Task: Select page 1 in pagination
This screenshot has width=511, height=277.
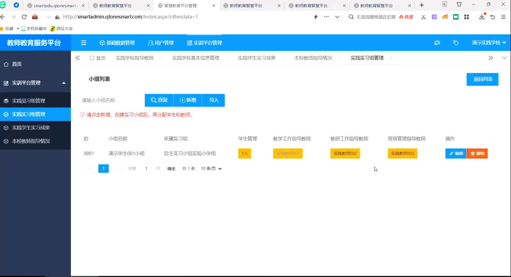Action: (x=103, y=169)
